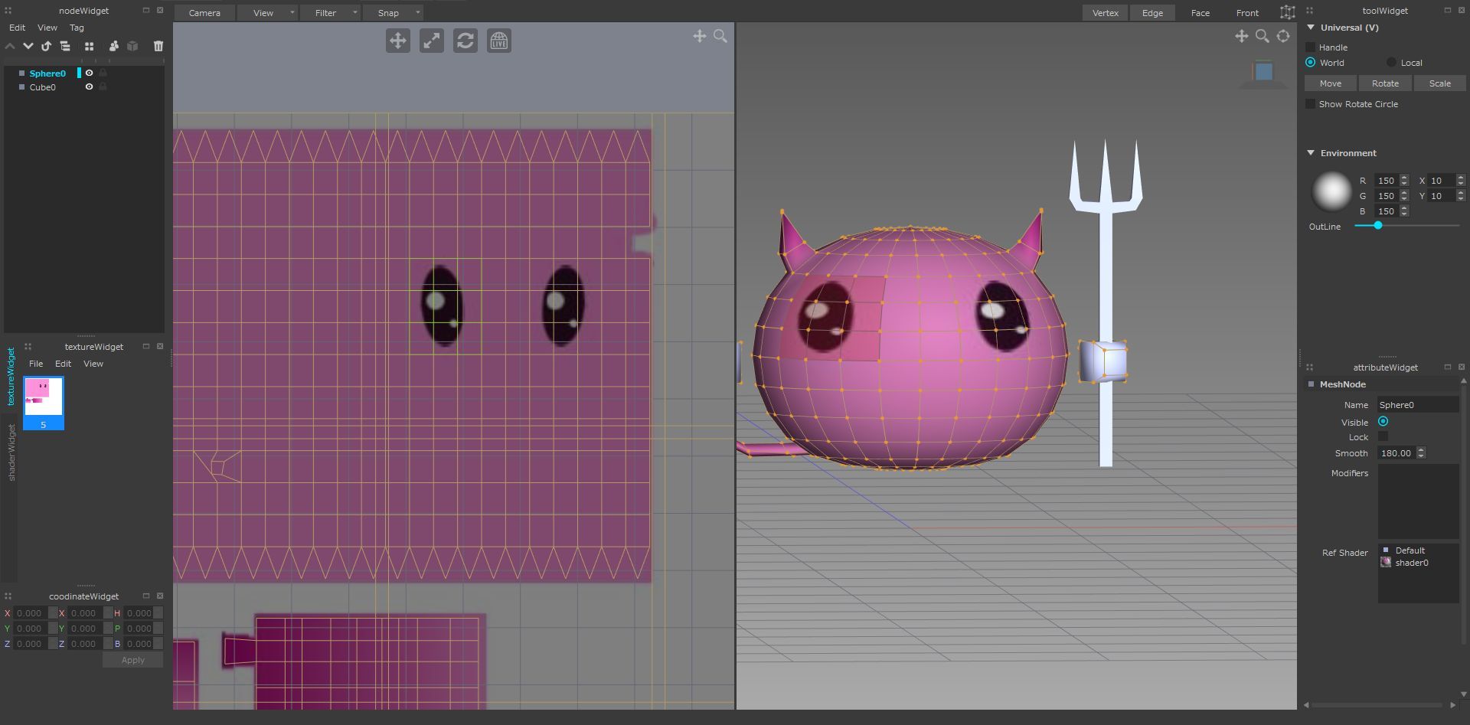The height and width of the screenshot is (725, 1470).
Task: Click the Move button in toolWidget
Action: [1331, 83]
